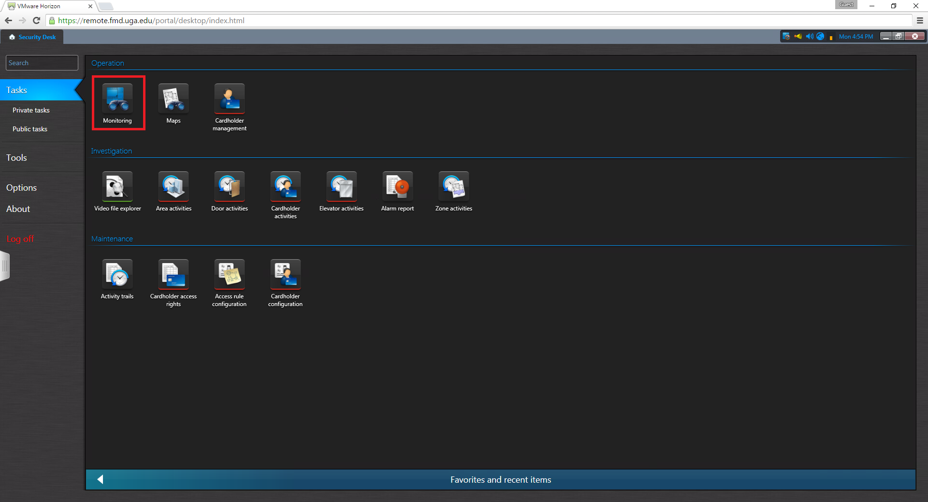The width and height of the screenshot is (928, 502).
Task: Launch Cardholder management task
Action: coord(230,99)
